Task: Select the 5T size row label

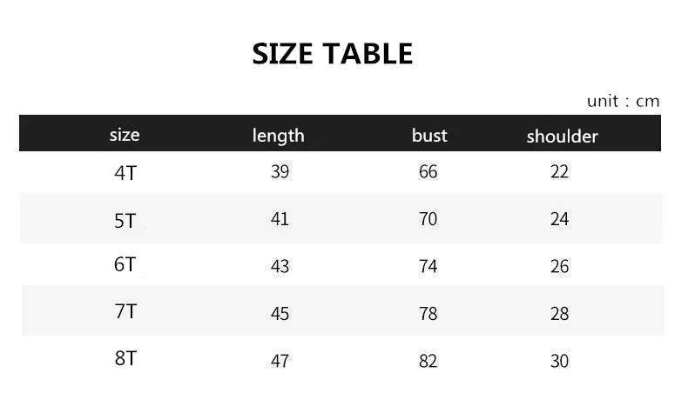Action: 125,221
